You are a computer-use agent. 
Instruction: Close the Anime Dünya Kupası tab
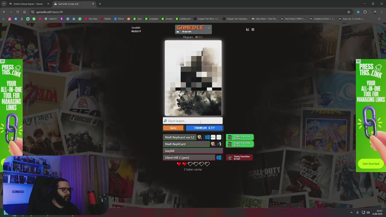coord(48,4)
